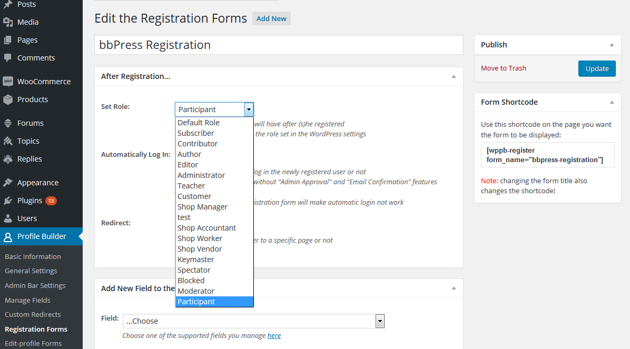Select Keymaster role option
630x349 pixels.
(214, 260)
